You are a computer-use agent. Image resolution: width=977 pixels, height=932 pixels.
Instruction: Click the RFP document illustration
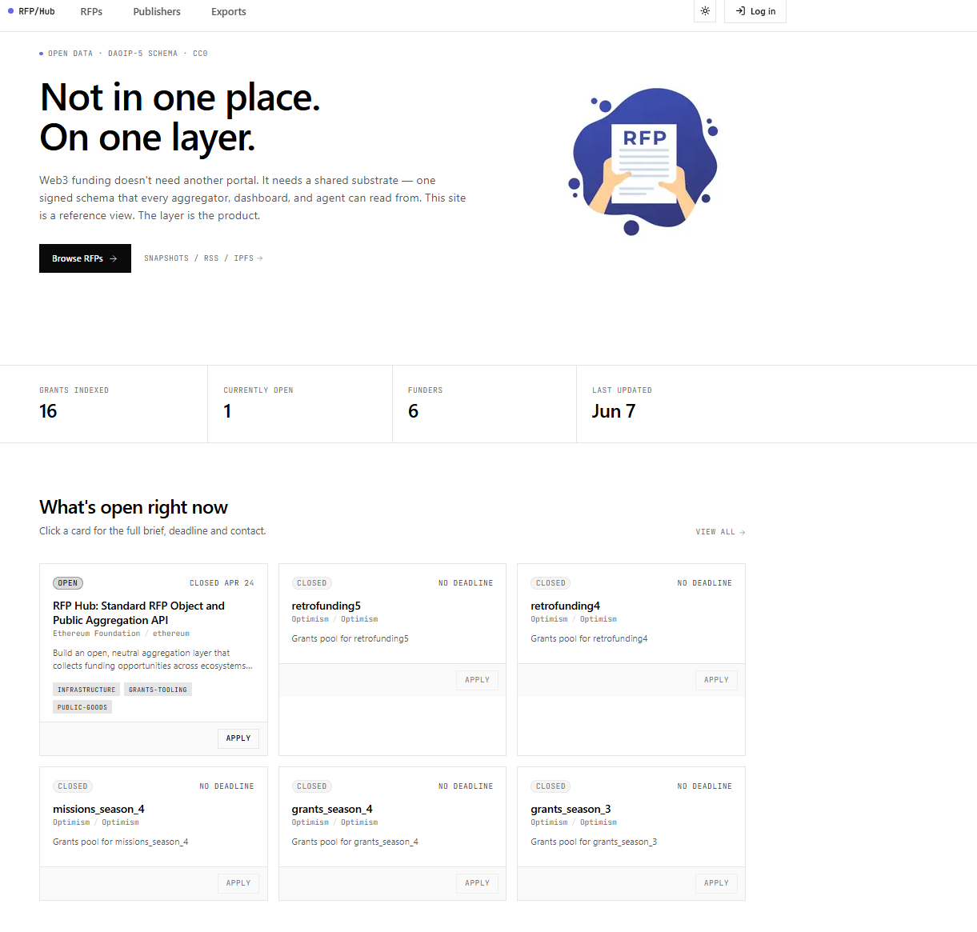[643, 161]
